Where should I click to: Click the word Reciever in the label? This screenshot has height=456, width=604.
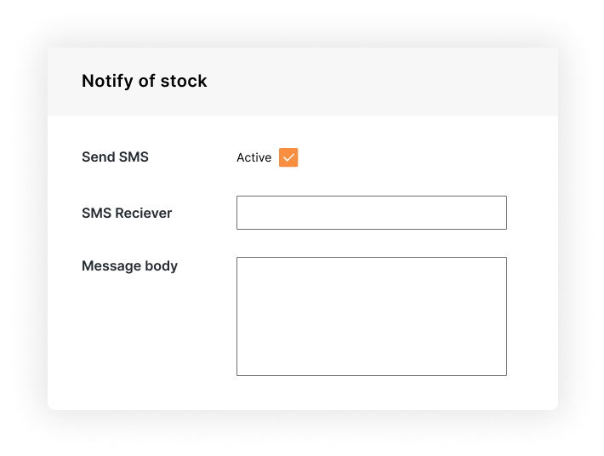pyautogui.click(x=144, y=213)
